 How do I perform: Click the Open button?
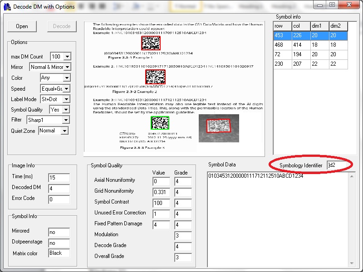[22, 26]
